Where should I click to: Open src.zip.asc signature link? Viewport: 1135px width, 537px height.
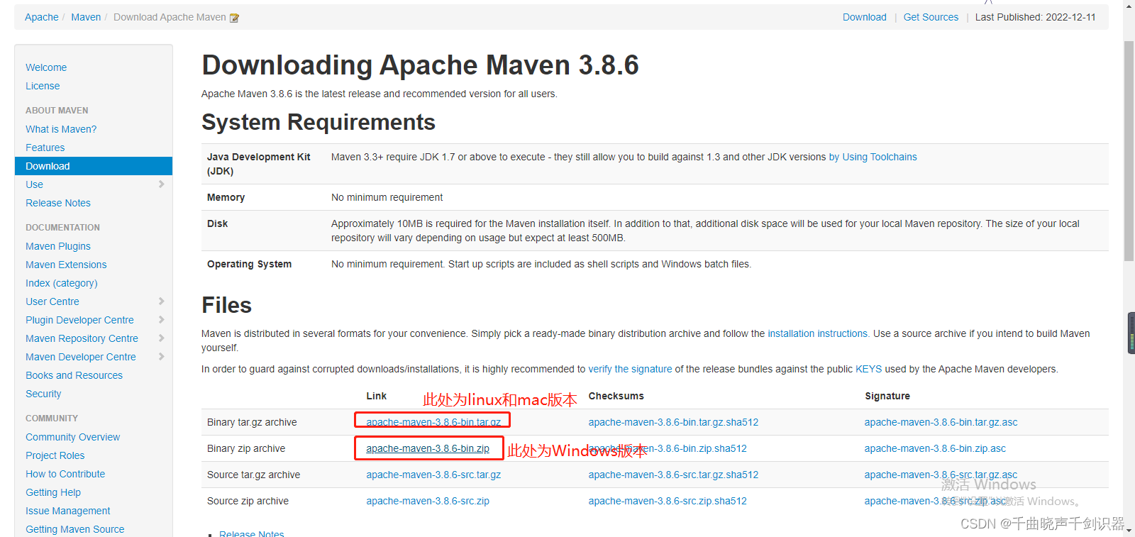(x=935, y=501)
